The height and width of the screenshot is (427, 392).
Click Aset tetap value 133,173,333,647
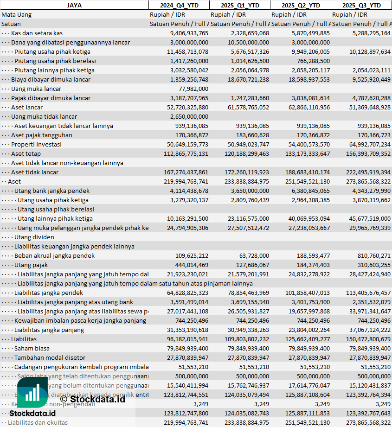pyautogui.click(x=308, y=153)
